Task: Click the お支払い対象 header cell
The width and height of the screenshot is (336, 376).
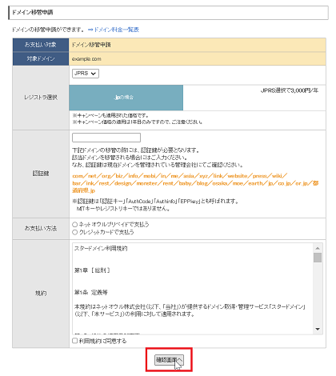Action: [41, 45]
